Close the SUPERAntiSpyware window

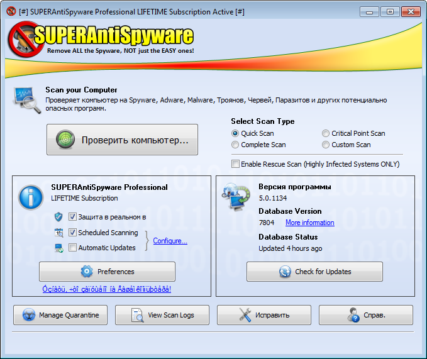(x=411, y=12)
